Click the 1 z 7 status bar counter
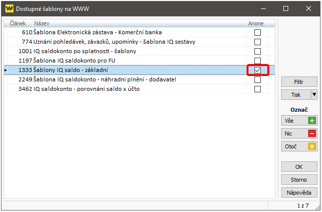 [x=303, y=206]
